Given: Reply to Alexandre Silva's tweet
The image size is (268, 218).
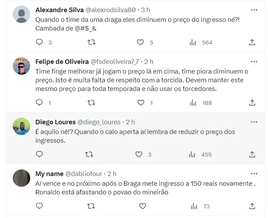Looking at the screenshot, I should pos(40,42).
